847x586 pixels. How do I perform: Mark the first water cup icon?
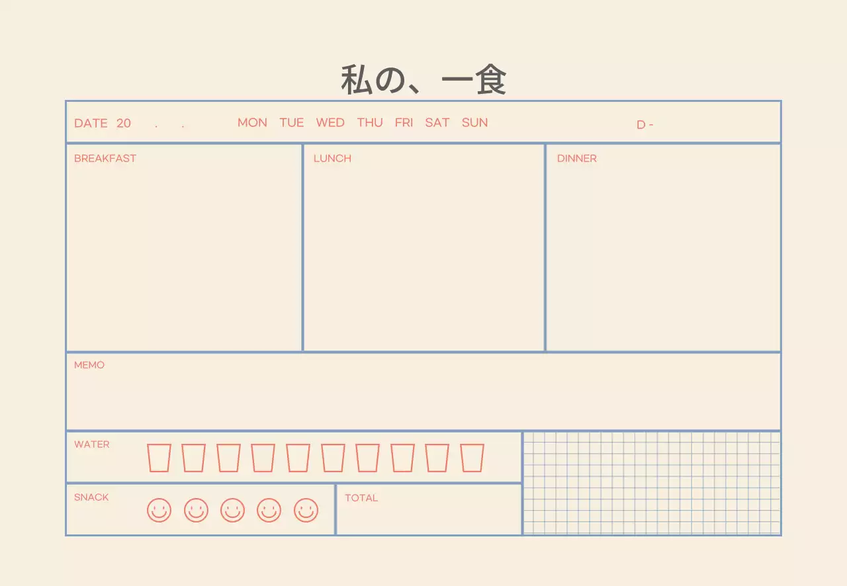pos(159,458)
